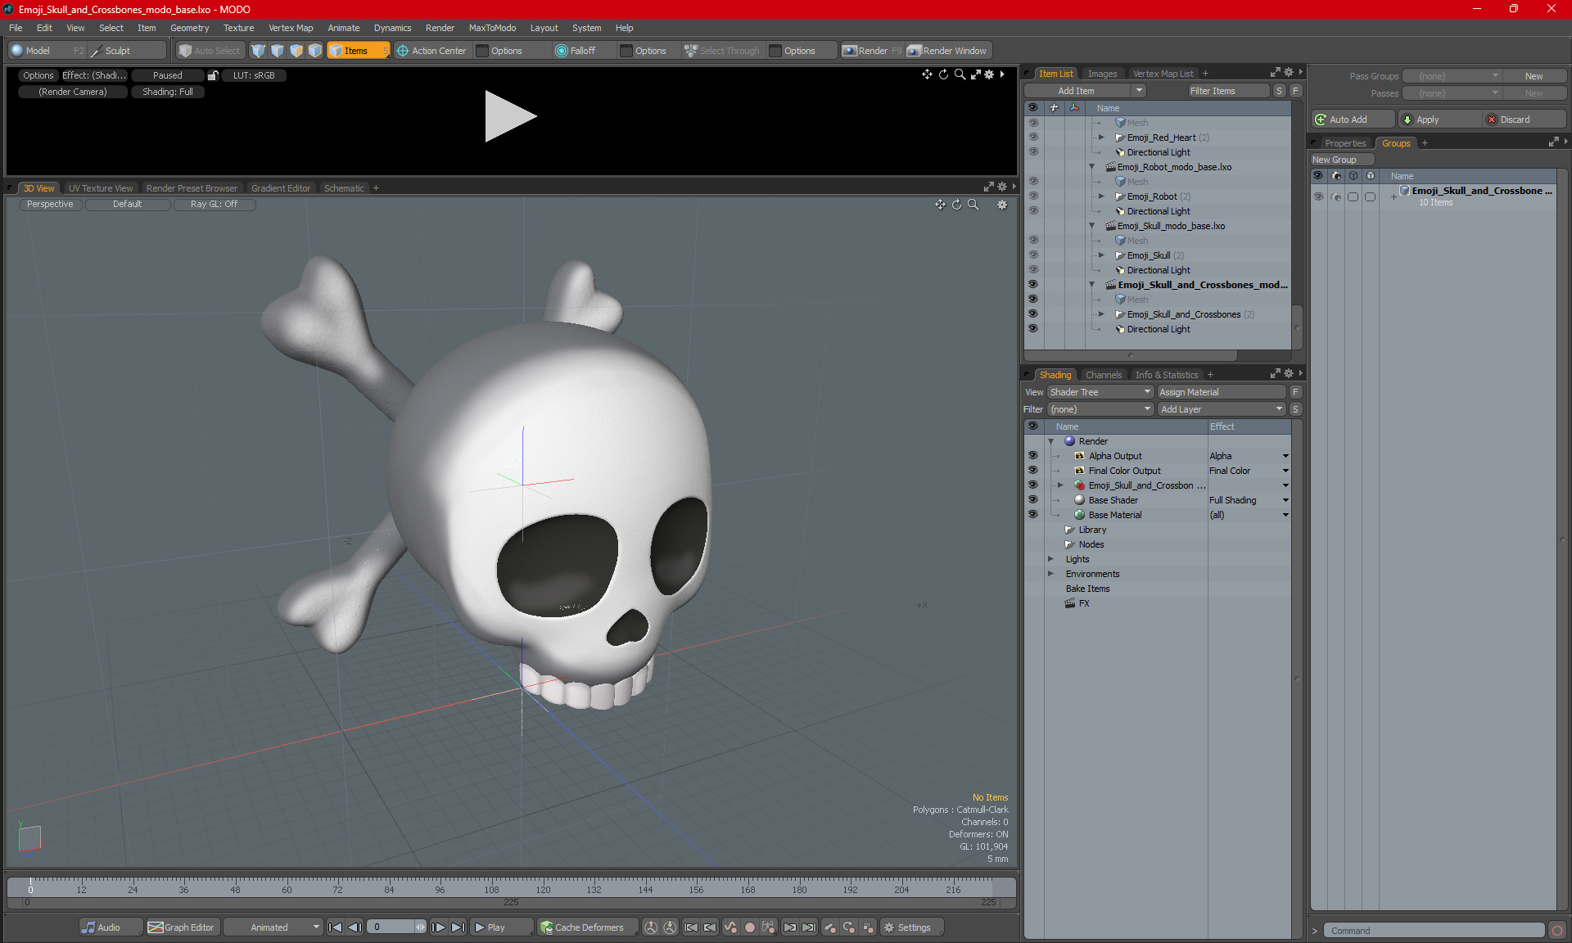1572x943 pixels.
Task: Click the Materials selection mode icon
Action: click(315, 51)
